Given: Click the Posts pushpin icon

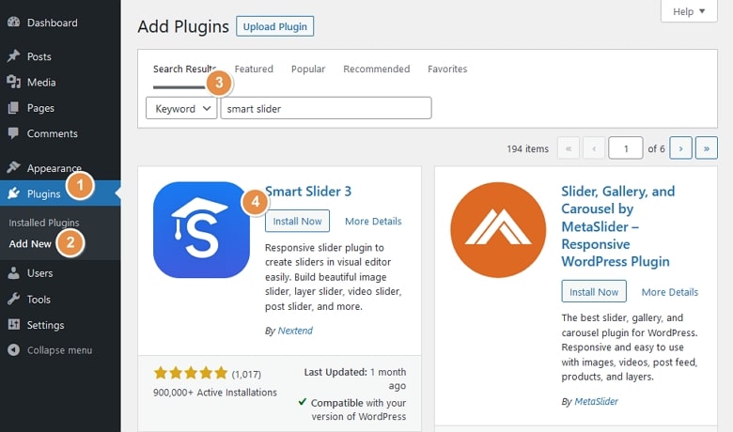Looking at the screenshot, I should click(13, 56).
